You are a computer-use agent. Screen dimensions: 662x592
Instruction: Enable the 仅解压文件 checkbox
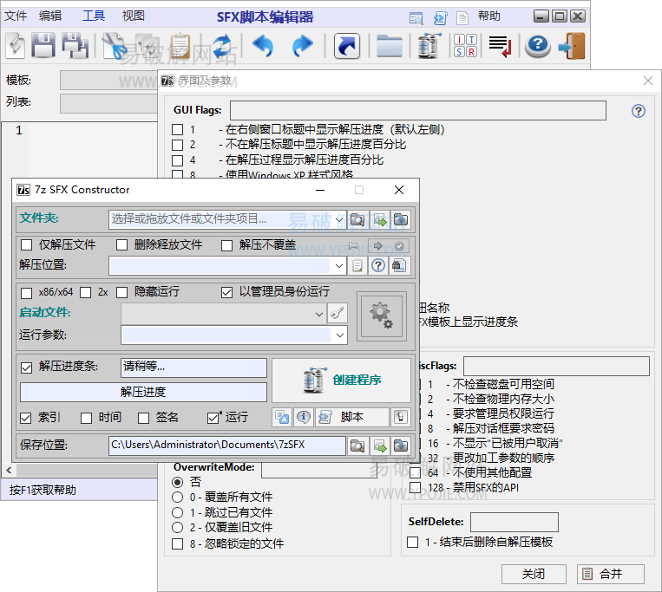click(27, 245)
